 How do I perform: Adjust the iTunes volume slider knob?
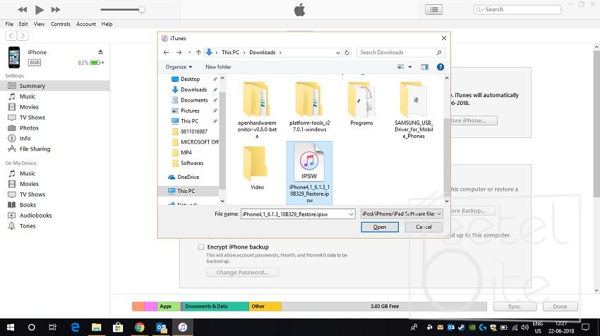point(142,10)
